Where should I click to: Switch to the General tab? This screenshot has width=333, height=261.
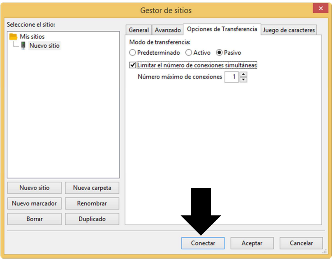click(139, 30)
